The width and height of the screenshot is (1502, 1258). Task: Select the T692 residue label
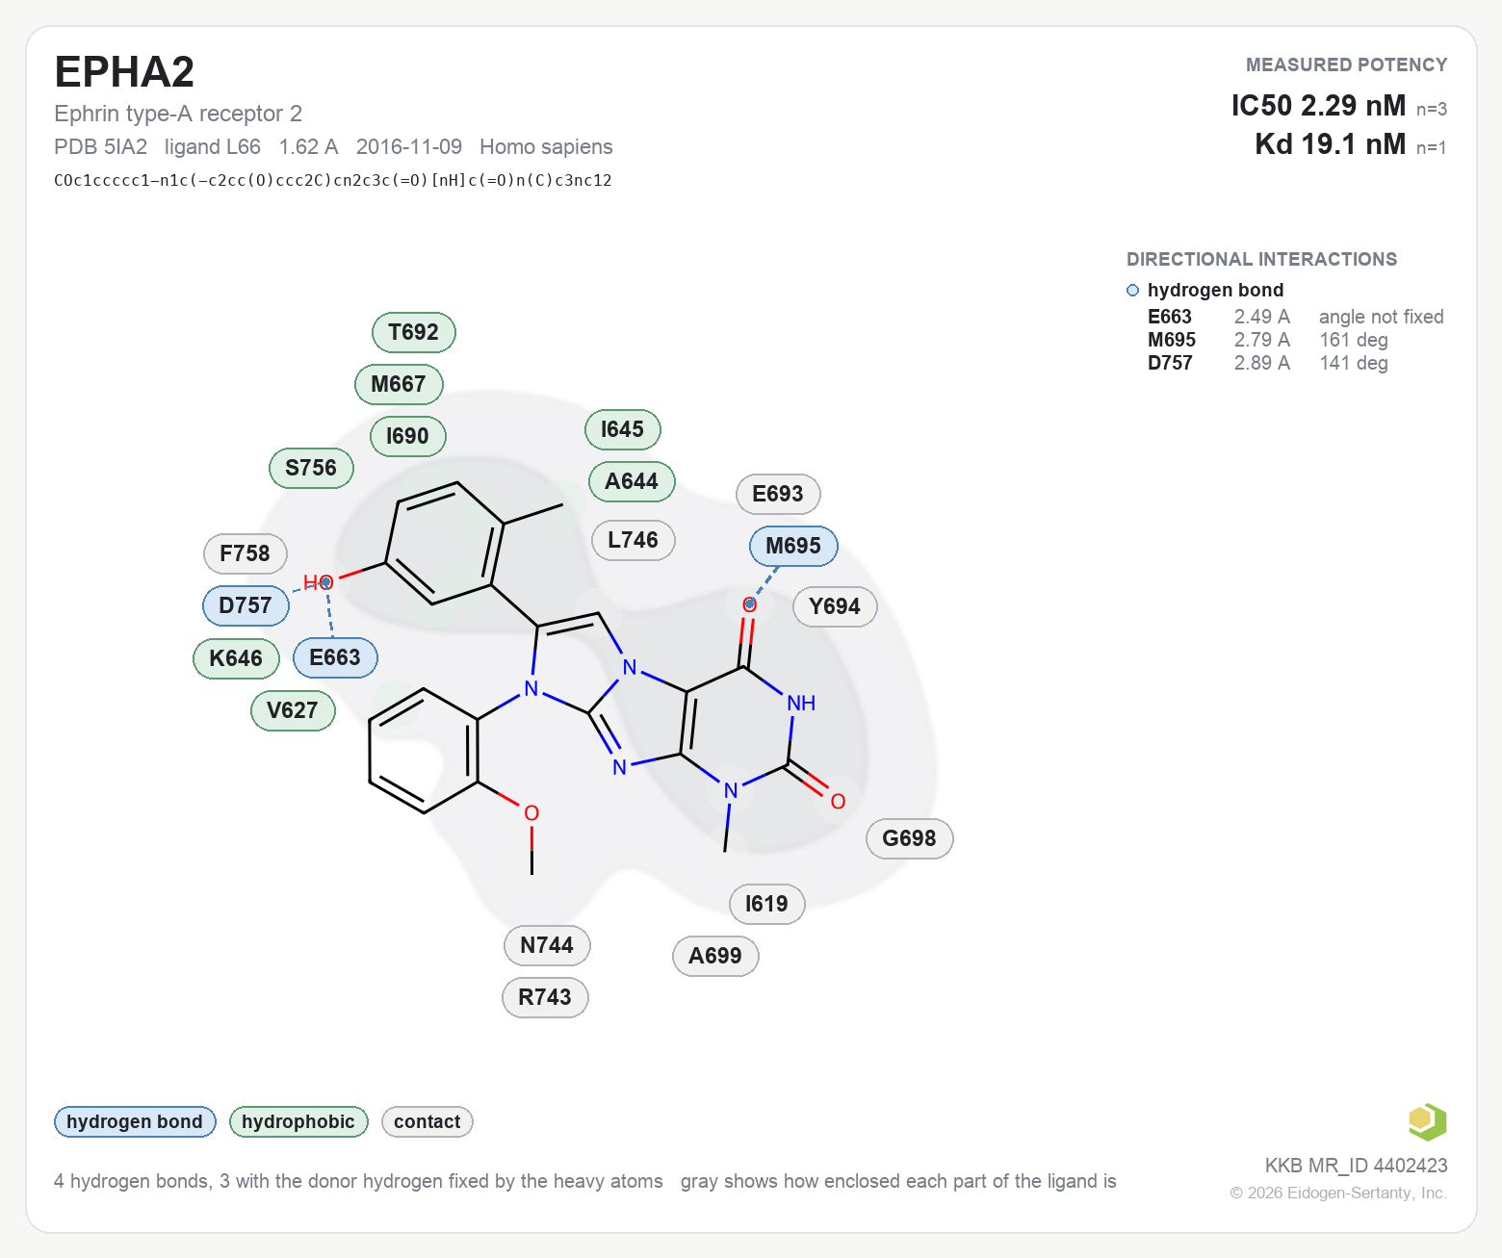tap(414, 332)
